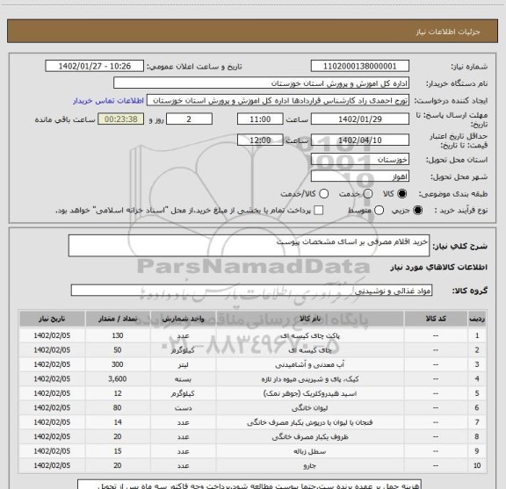Select row item جارو
The width and height of the screenshot is (506, 489).
310,466
